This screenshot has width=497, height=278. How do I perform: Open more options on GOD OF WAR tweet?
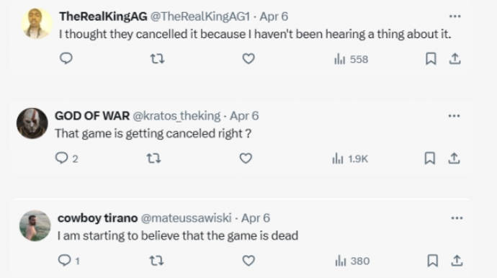click(454, 116)
